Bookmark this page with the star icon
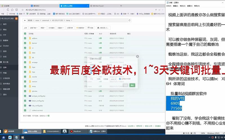This screenshot has width=225, height=140. click(22, 10)
